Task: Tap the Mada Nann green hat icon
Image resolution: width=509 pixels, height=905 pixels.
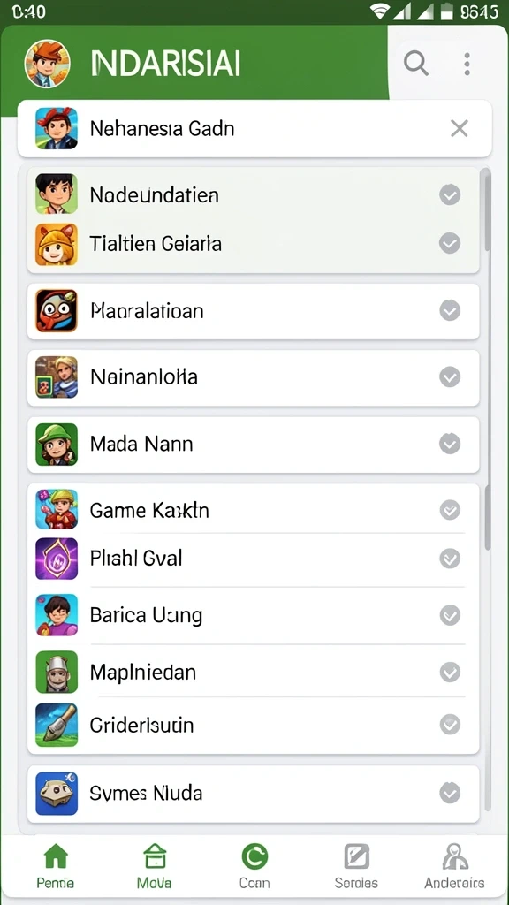Action: point(57,445)
